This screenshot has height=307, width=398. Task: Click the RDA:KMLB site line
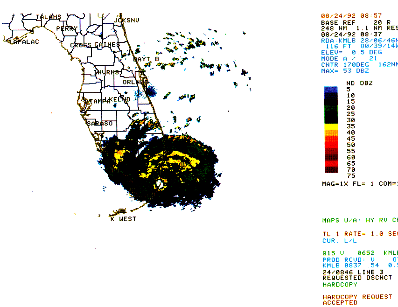359,41
